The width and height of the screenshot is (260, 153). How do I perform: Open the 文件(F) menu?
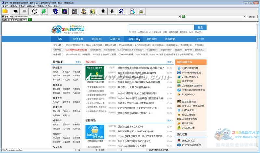click(x=5, y=6)
